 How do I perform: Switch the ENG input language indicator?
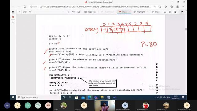[x=169, y=97]
